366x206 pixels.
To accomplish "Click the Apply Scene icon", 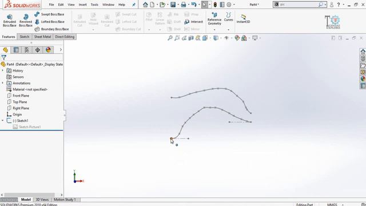I will [244, 38].
